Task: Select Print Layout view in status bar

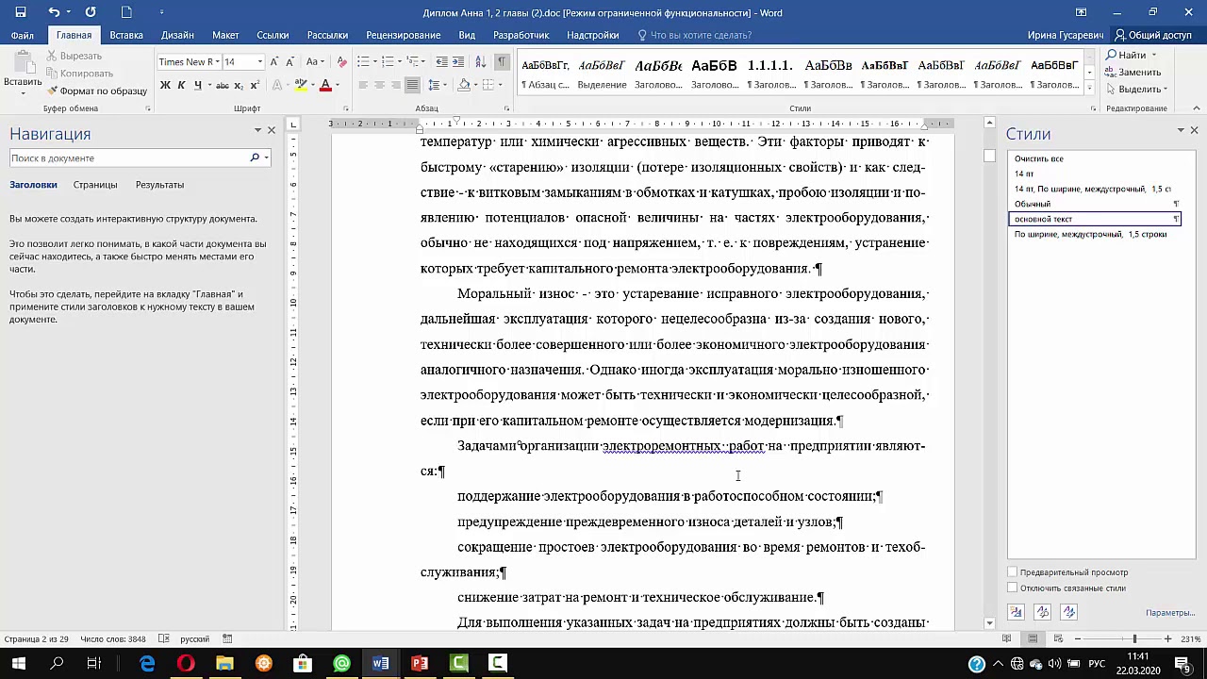Action: click(x=1033, y=639)
